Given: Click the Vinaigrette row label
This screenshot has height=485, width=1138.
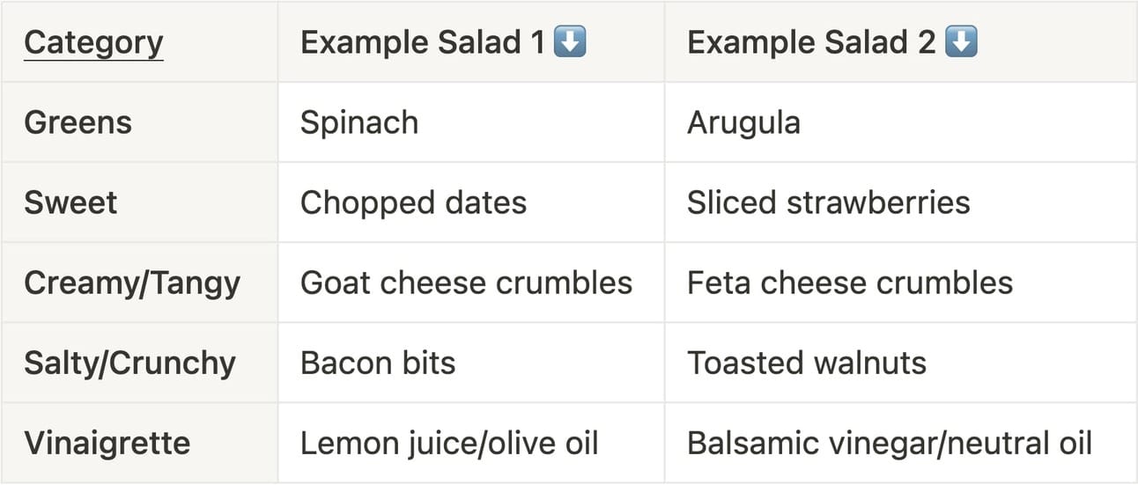Looking at the screenshot, I should coord(107,443).
